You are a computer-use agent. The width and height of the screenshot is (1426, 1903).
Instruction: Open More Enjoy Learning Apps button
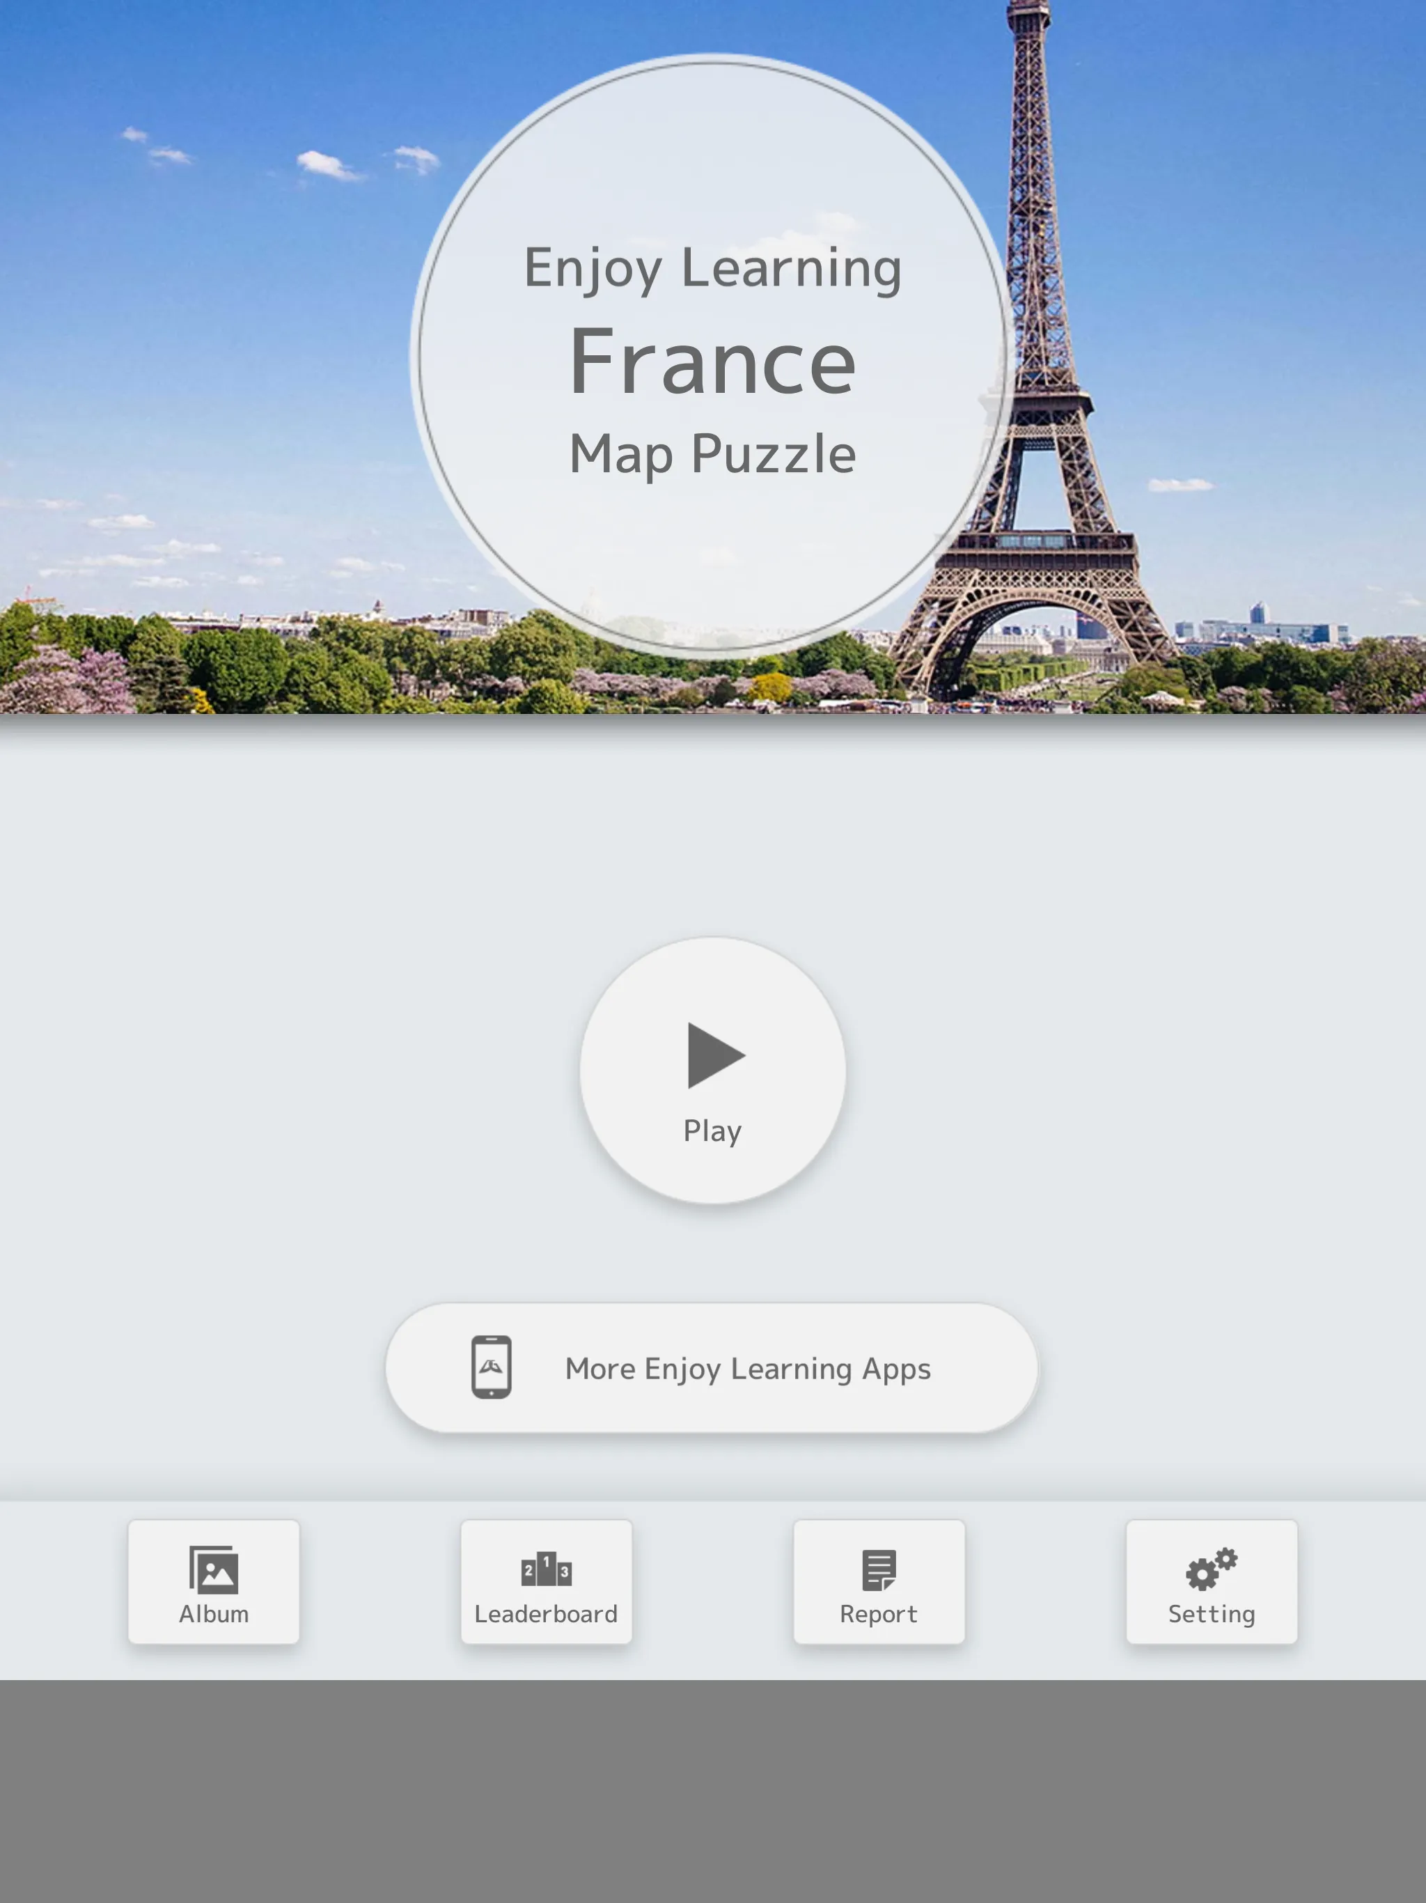713,1367
